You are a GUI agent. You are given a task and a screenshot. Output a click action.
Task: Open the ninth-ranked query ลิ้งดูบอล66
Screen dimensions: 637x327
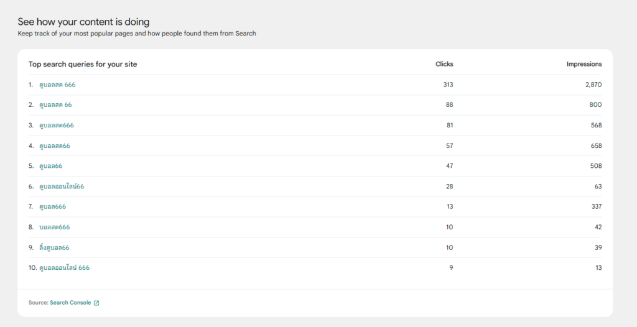tap(54, 247)
